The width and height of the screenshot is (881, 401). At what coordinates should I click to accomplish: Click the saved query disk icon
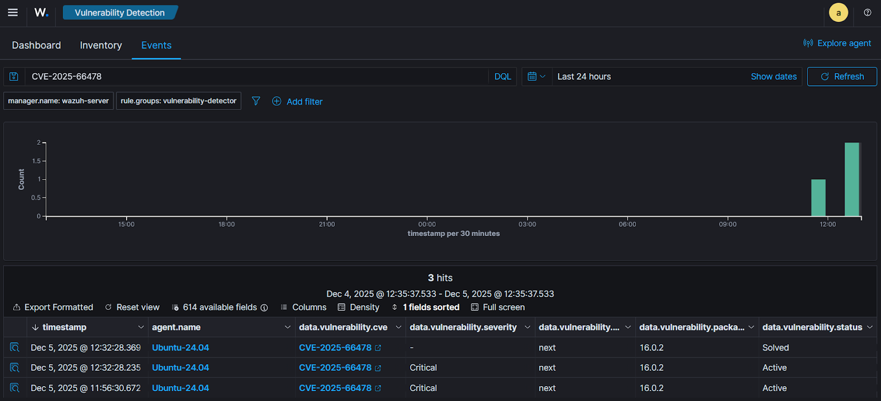[14, 76]
